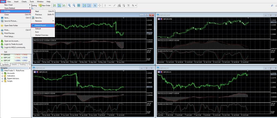This screenshot has width=277, height=118.
Task: Click the zoom out magnifier icon
Action: (x=74, y=5)
